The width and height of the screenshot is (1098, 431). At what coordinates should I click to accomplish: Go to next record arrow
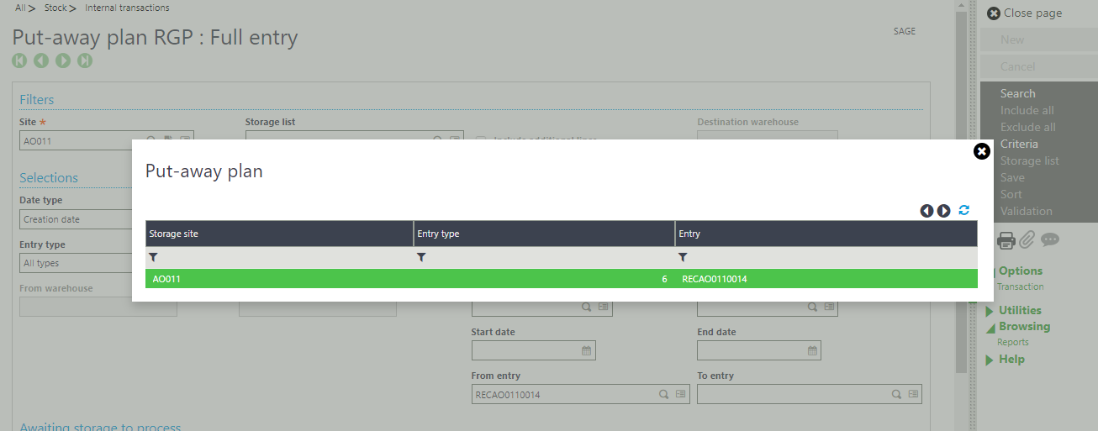coord(63,60)
